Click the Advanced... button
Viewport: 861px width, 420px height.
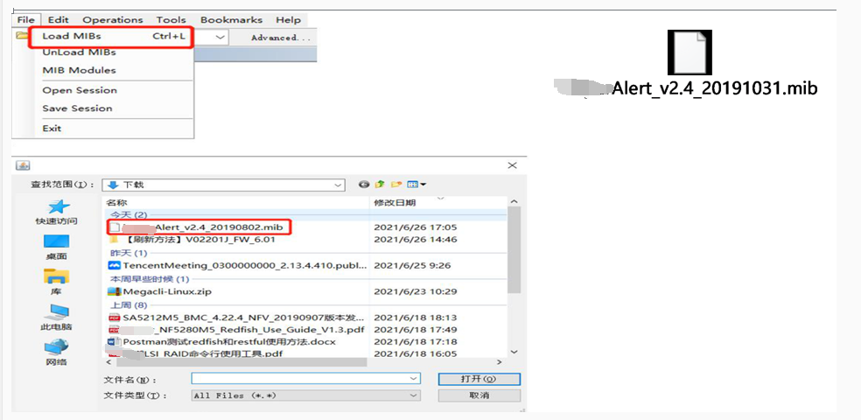tap(280, 38)
